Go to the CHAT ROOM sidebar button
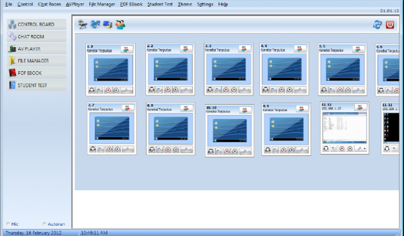 coord(37,37)
